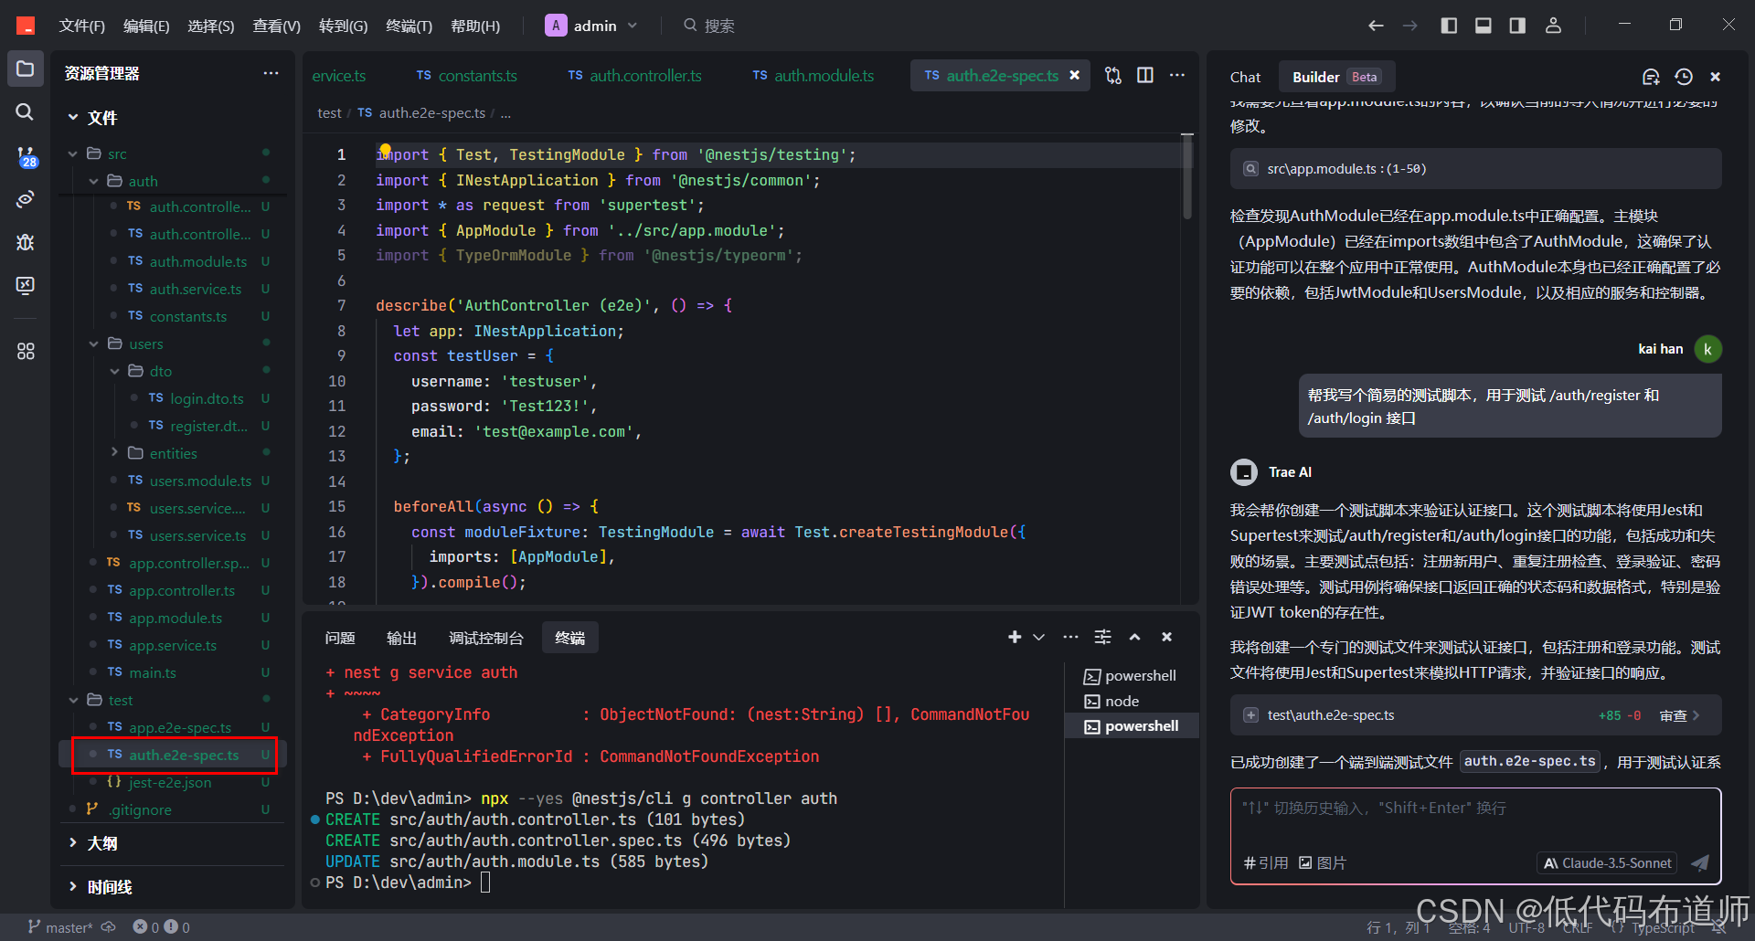This screenshot has height=941, width=1755.
Task: Switch to the constants.ts editor tab
Action: click(466, 76)
